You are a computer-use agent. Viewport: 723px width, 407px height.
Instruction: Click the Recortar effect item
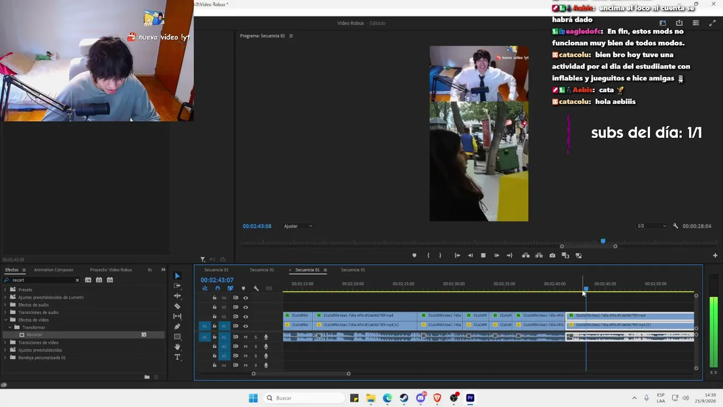[34, 335]
